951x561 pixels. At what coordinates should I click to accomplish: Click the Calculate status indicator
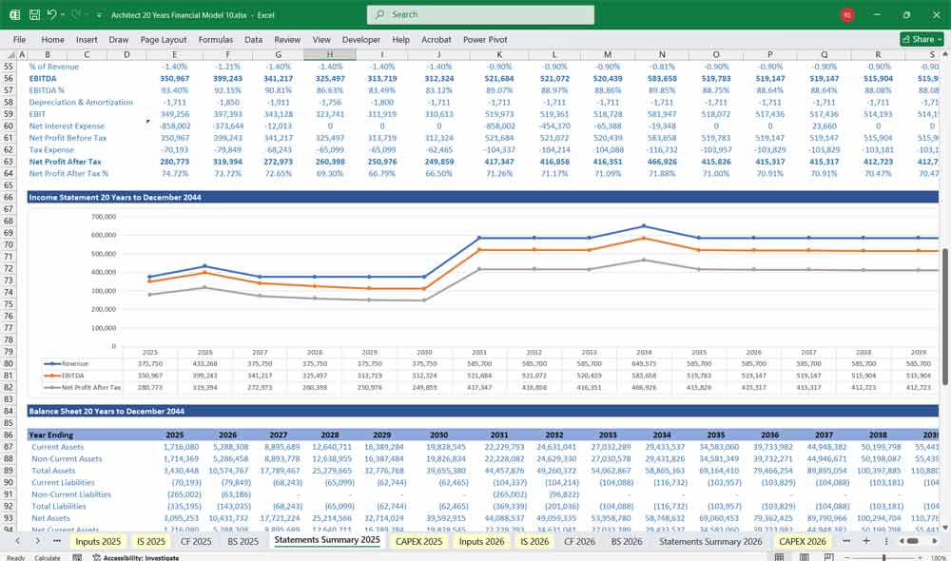pyautogui.click(x=48, y=556)
